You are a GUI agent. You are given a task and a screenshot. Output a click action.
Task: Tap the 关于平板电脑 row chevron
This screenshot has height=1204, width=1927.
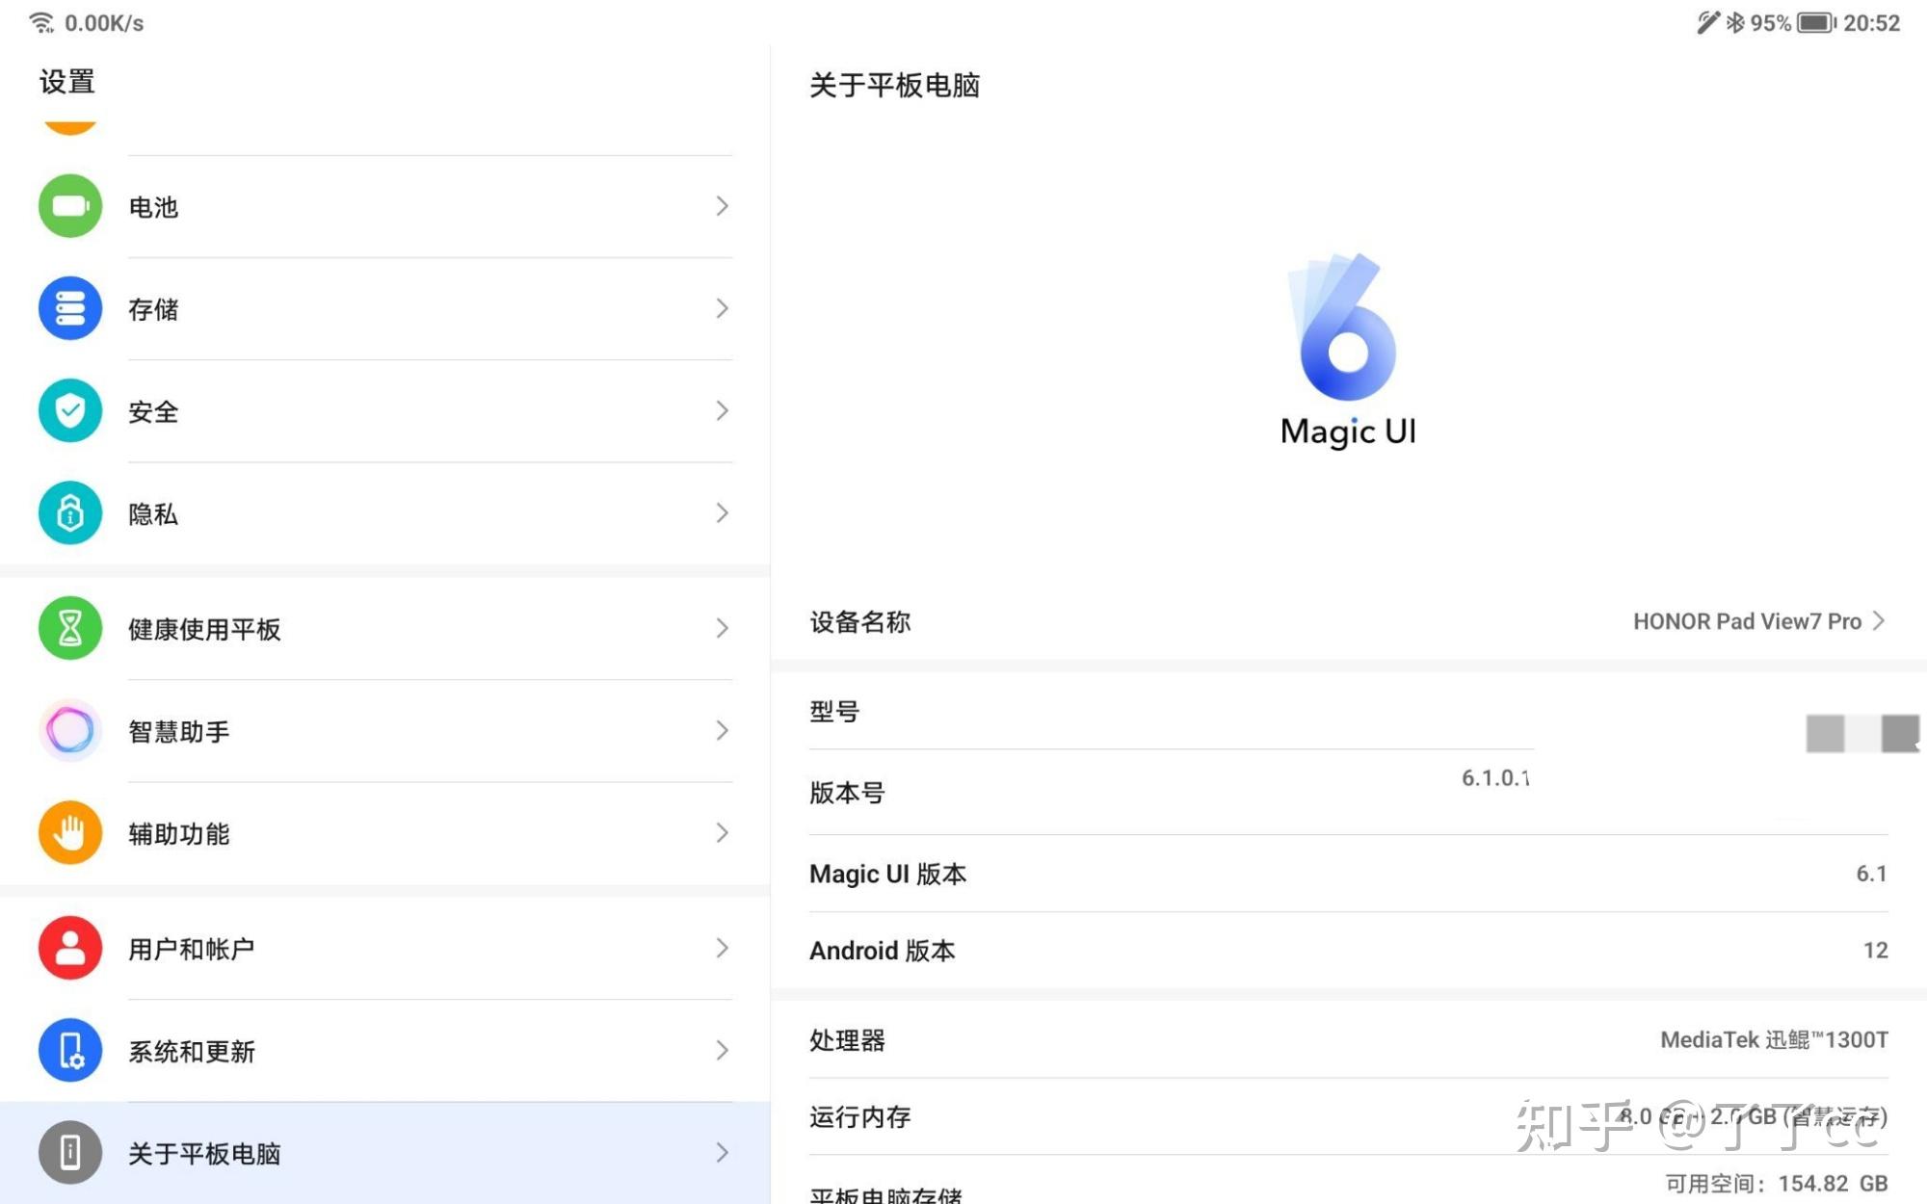click(722, 1153)
